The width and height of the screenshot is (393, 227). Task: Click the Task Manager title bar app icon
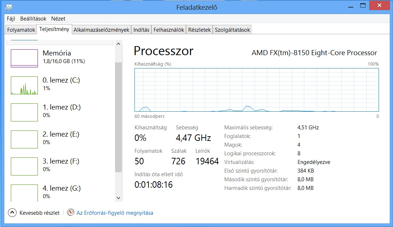(x=9, y=7)
